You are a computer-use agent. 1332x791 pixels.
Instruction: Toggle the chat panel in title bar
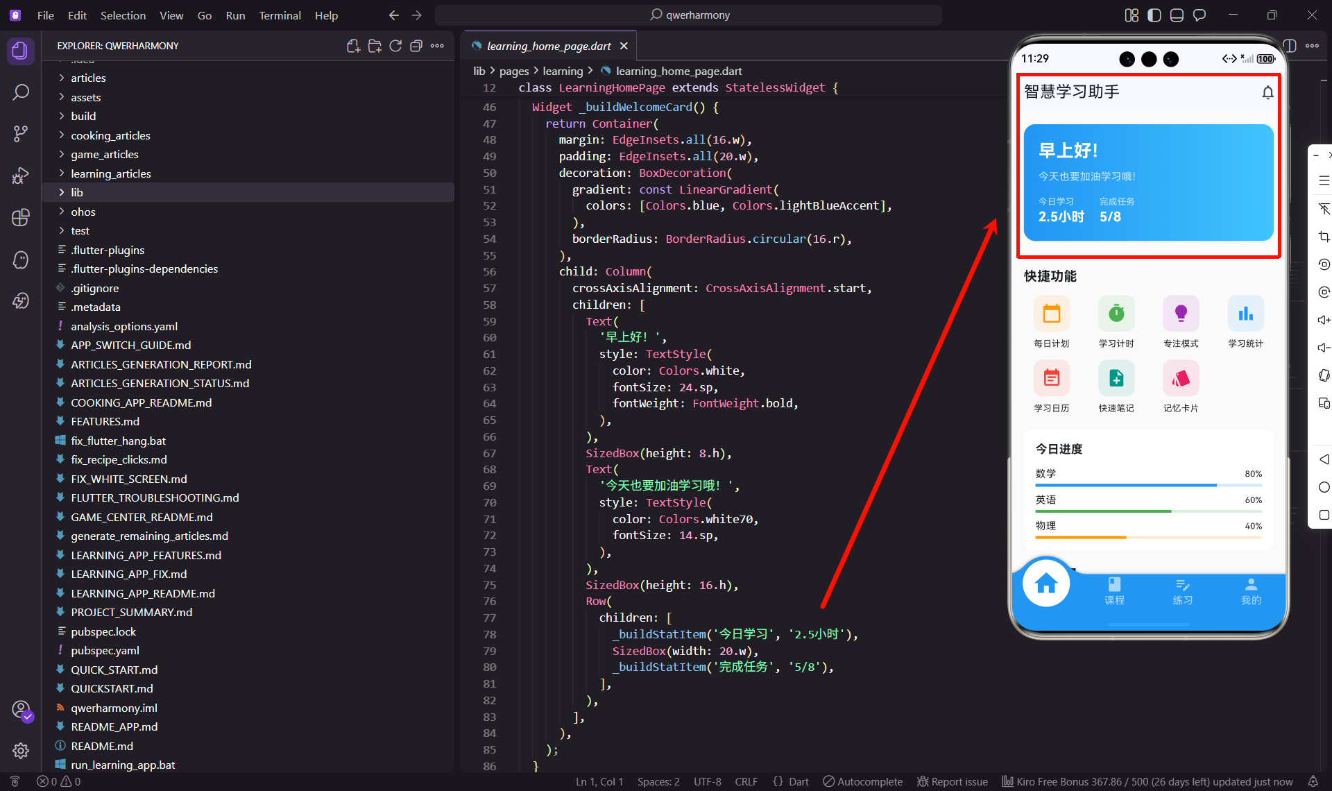point(1199,15)
